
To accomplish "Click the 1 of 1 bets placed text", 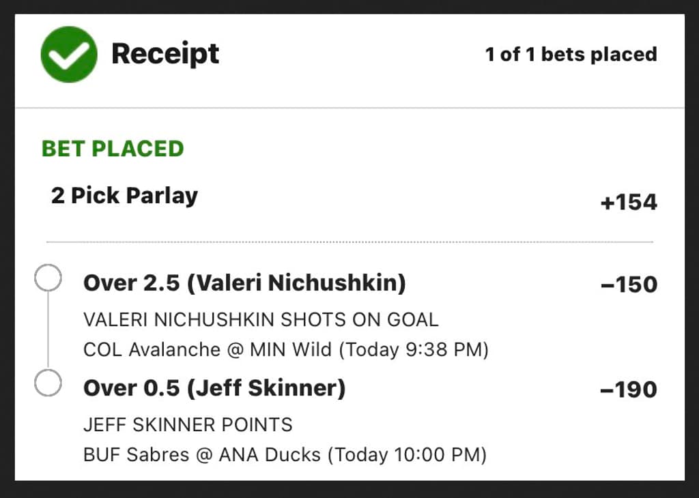I will (571, 55).
